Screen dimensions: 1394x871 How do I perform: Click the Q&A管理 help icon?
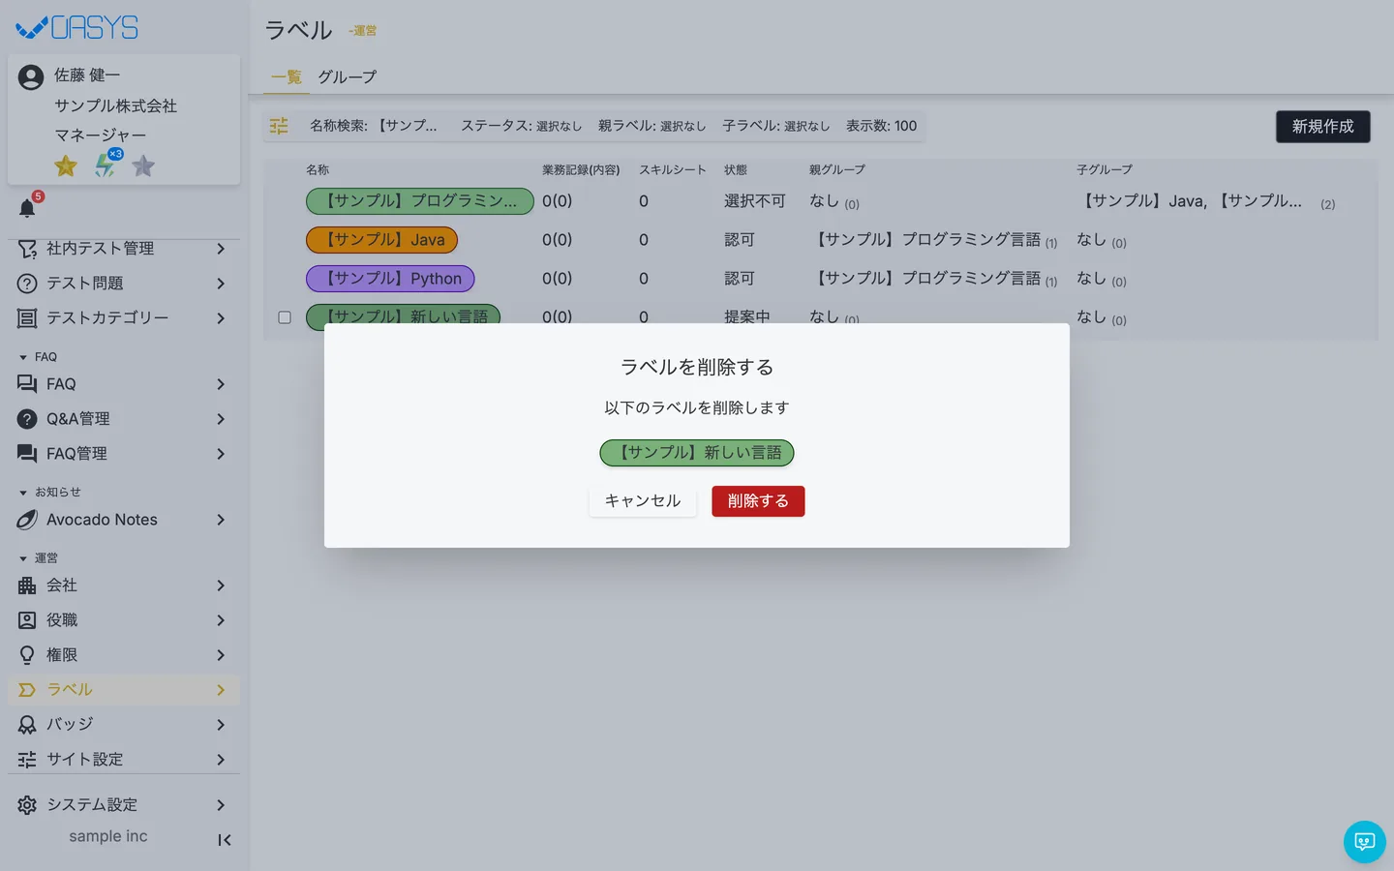(27, 419)
